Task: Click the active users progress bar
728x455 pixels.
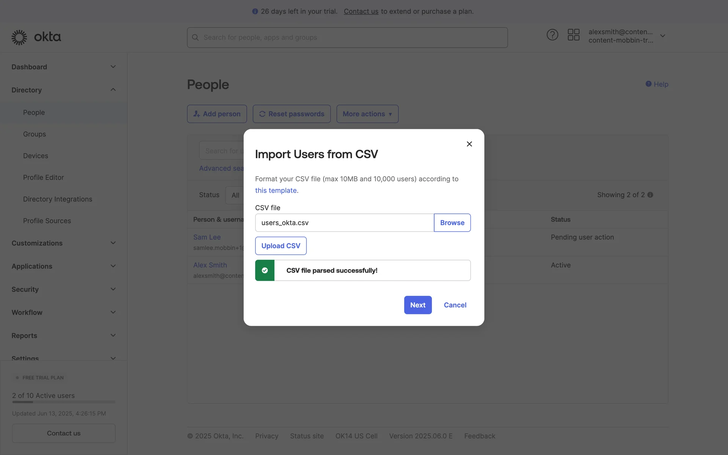Action: point(63,402)
